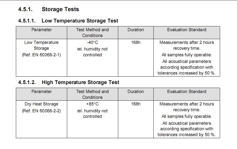Click "rel. humidity not controlled" below -40°C
This screenshot has height=149, width=237.
point(92,52)
